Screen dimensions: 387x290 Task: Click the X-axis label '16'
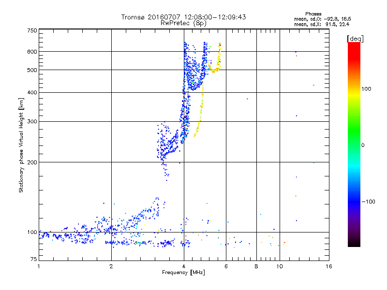click(329, 266)
